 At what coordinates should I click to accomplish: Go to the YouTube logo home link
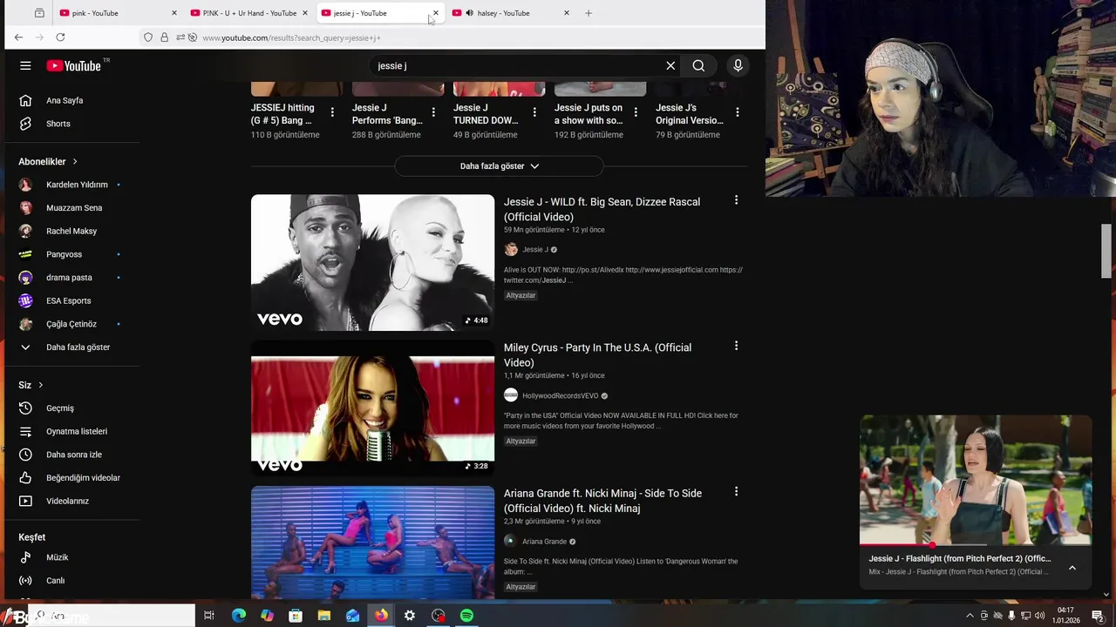(x=74, y=65)
